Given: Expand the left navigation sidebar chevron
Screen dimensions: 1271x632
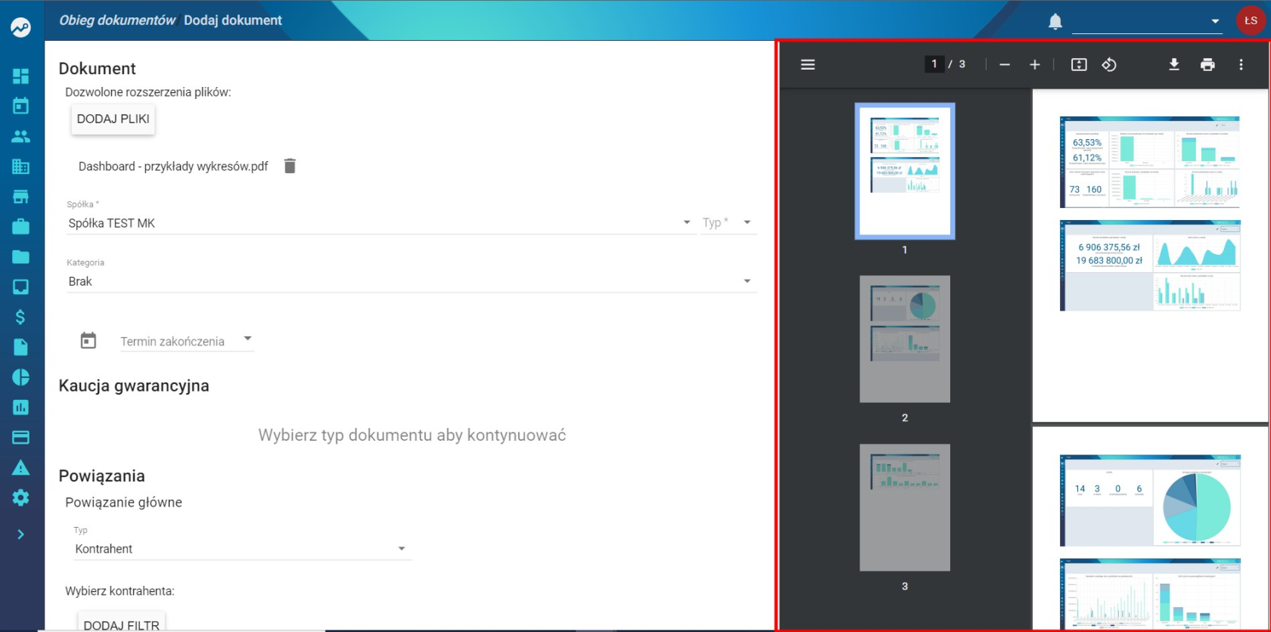Looking at the screenshot, I should (20, 534).
